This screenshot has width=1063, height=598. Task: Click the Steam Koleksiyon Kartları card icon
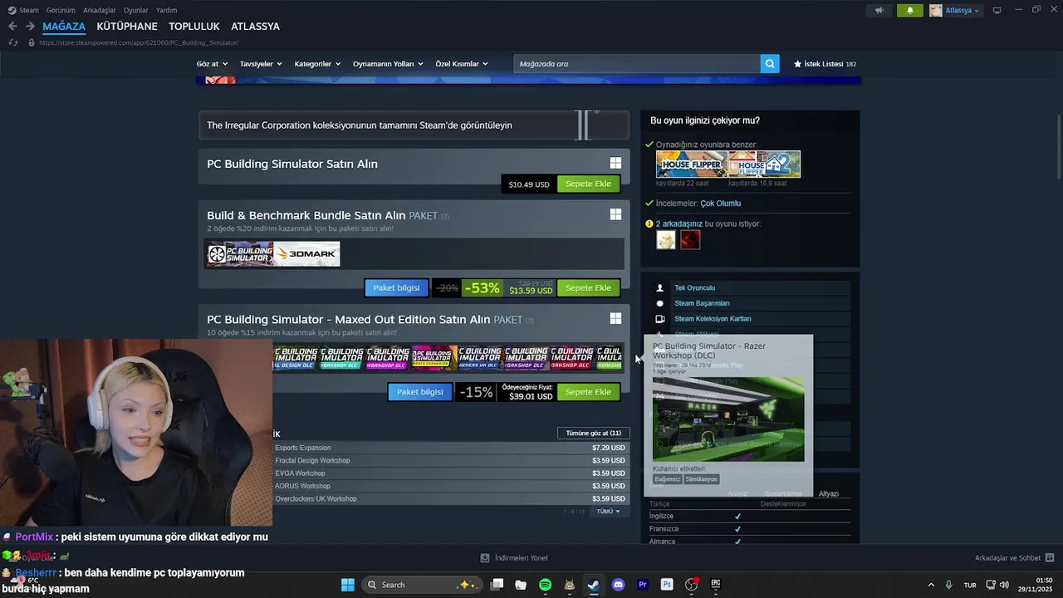pyautogui.click(x=660, y=319)
